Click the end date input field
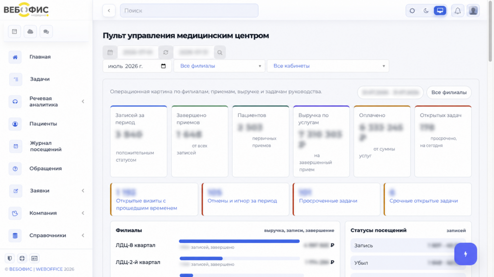Screen dimensions: 494x277 193,52
